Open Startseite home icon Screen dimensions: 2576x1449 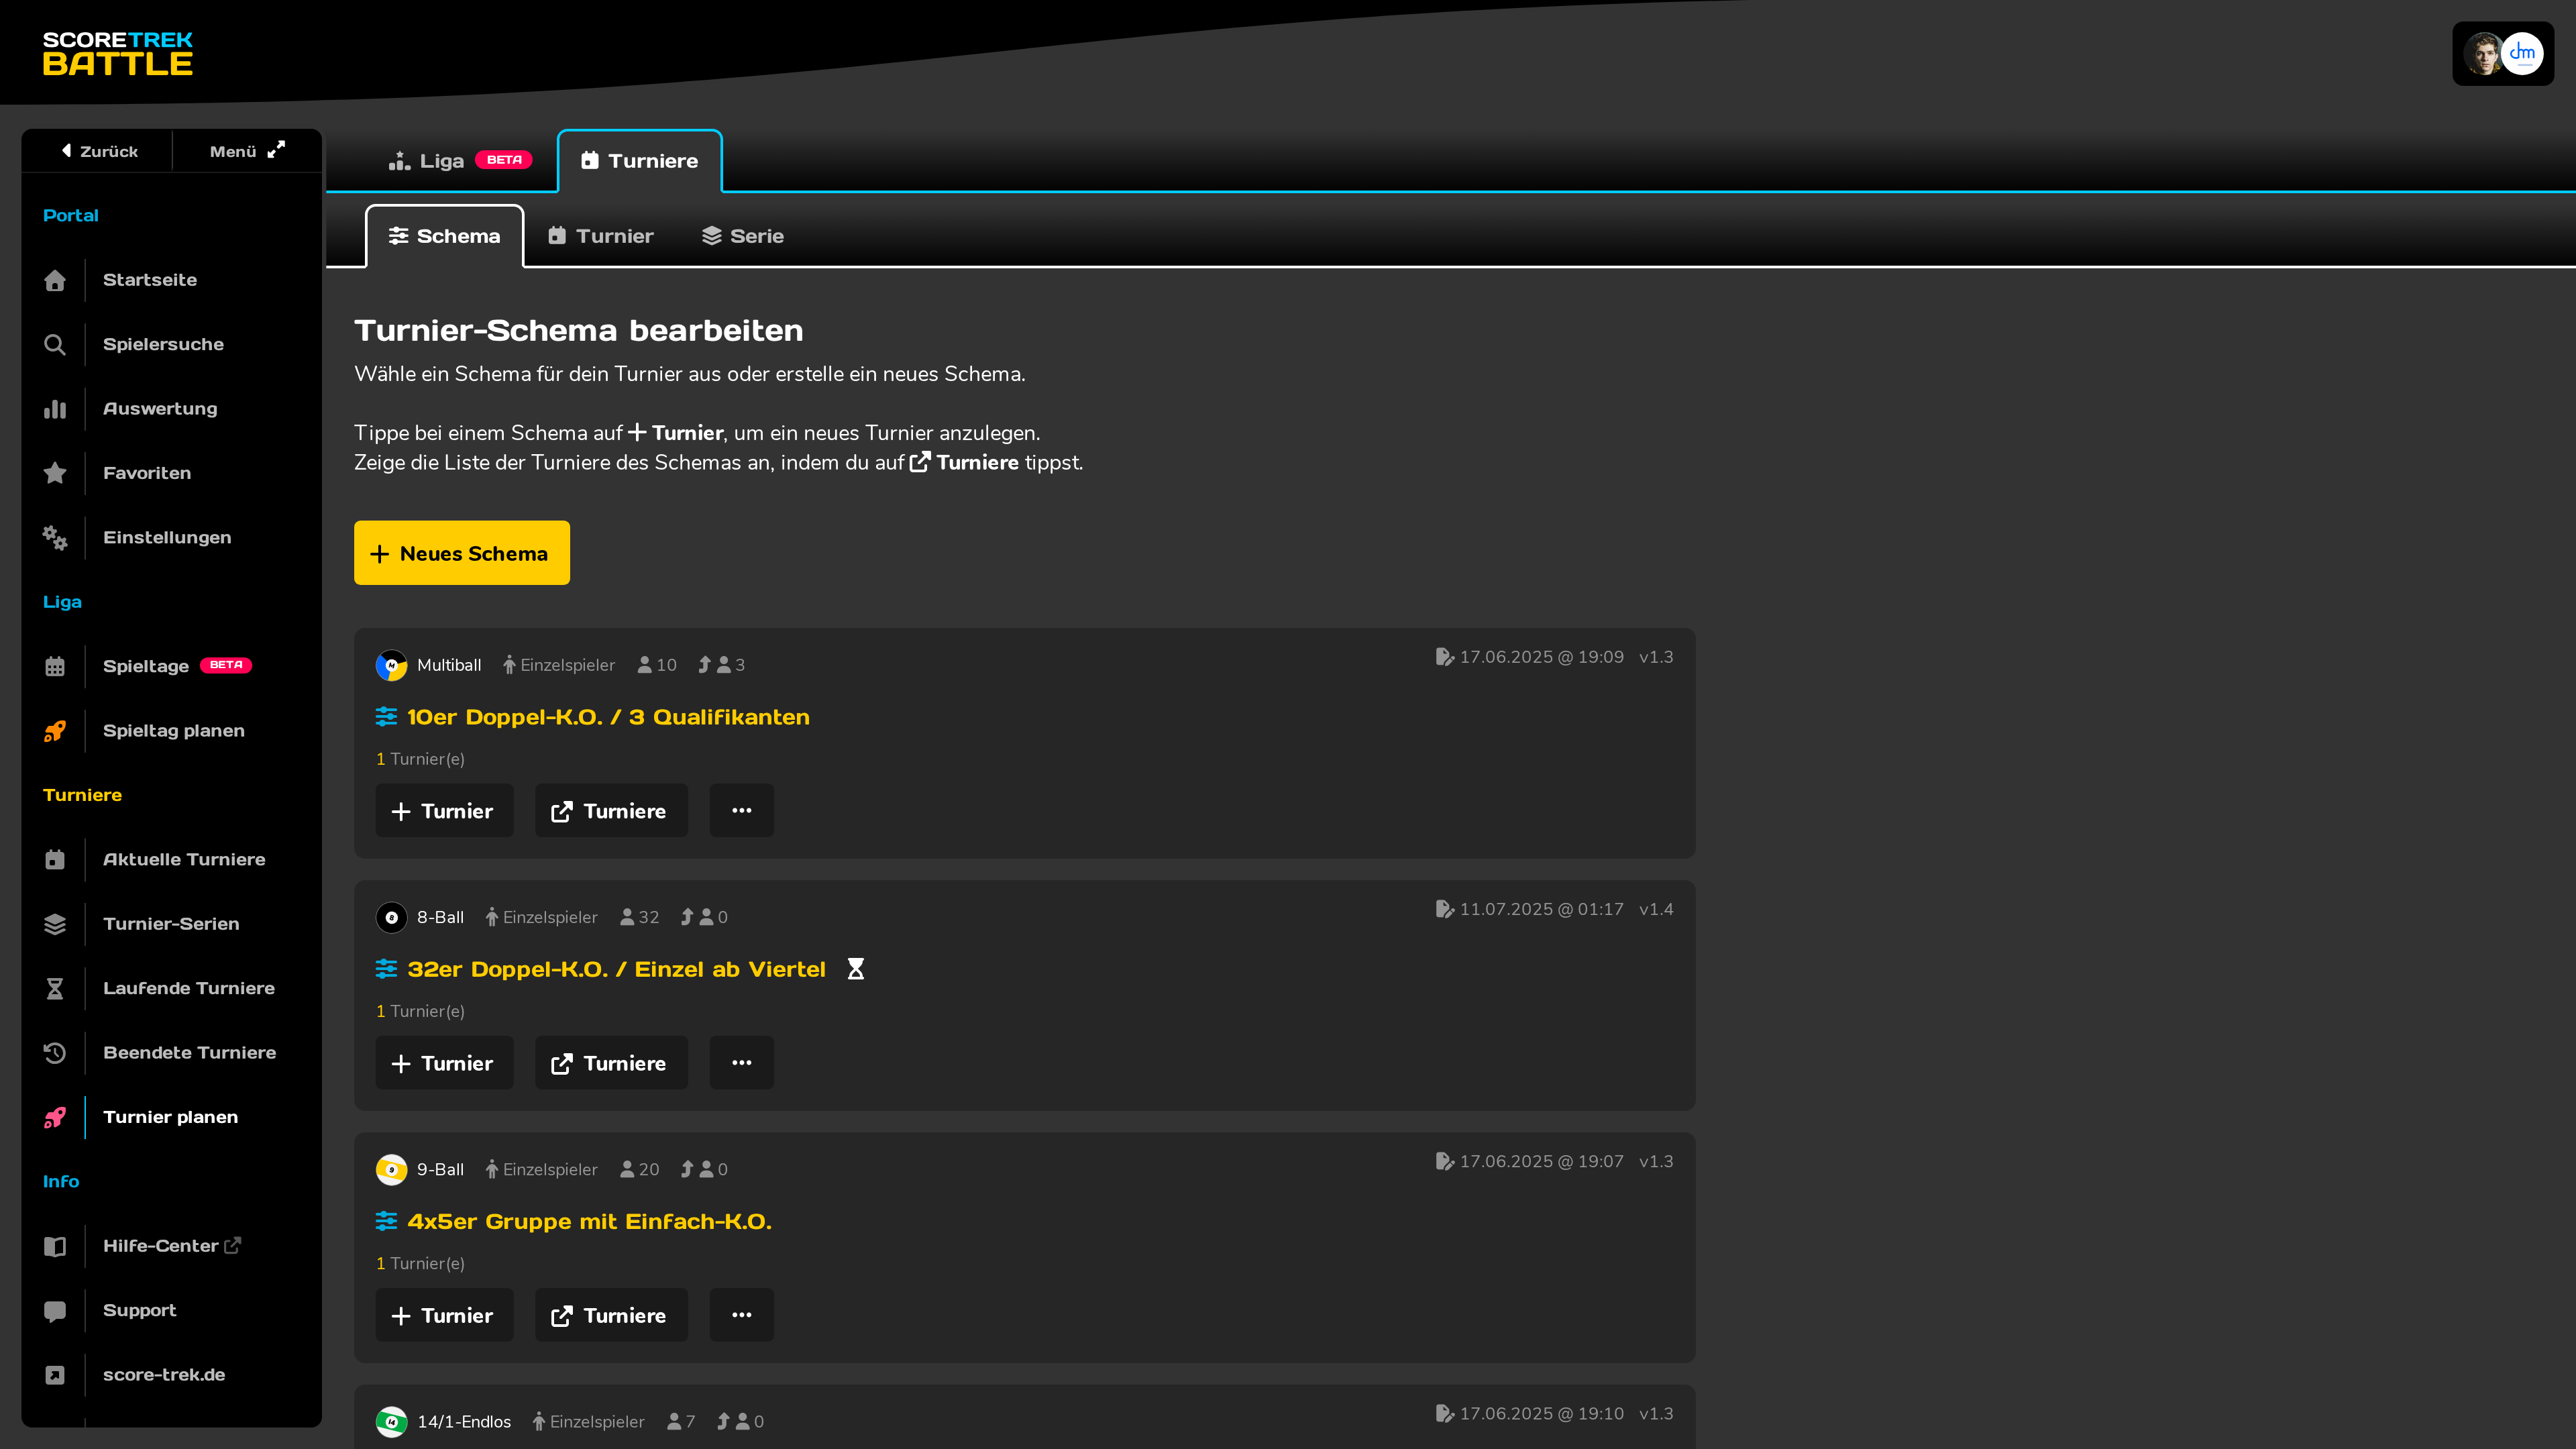pyautogui.click(x=55, y=280)
